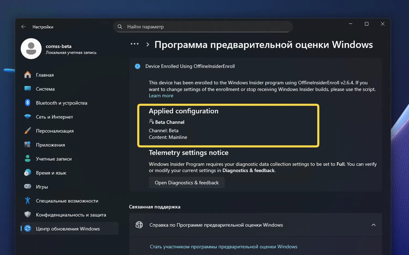Open breadcrumb ellipsis menu
Image resolution: width=409 pixels, height=255 pixels.
[134, 44]
